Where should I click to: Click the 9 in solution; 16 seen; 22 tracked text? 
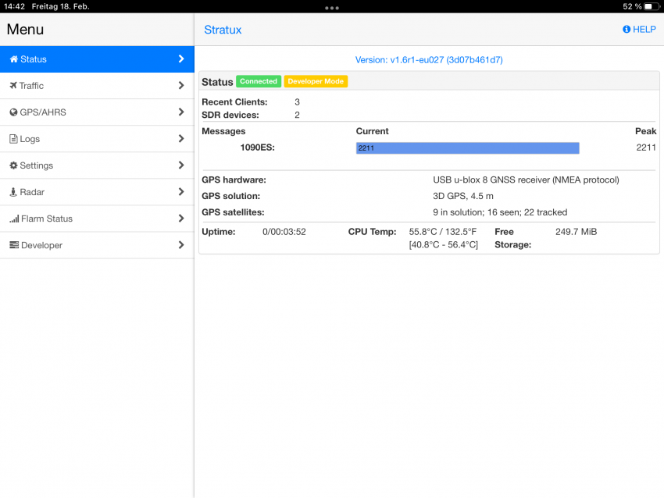pos(500,212)
